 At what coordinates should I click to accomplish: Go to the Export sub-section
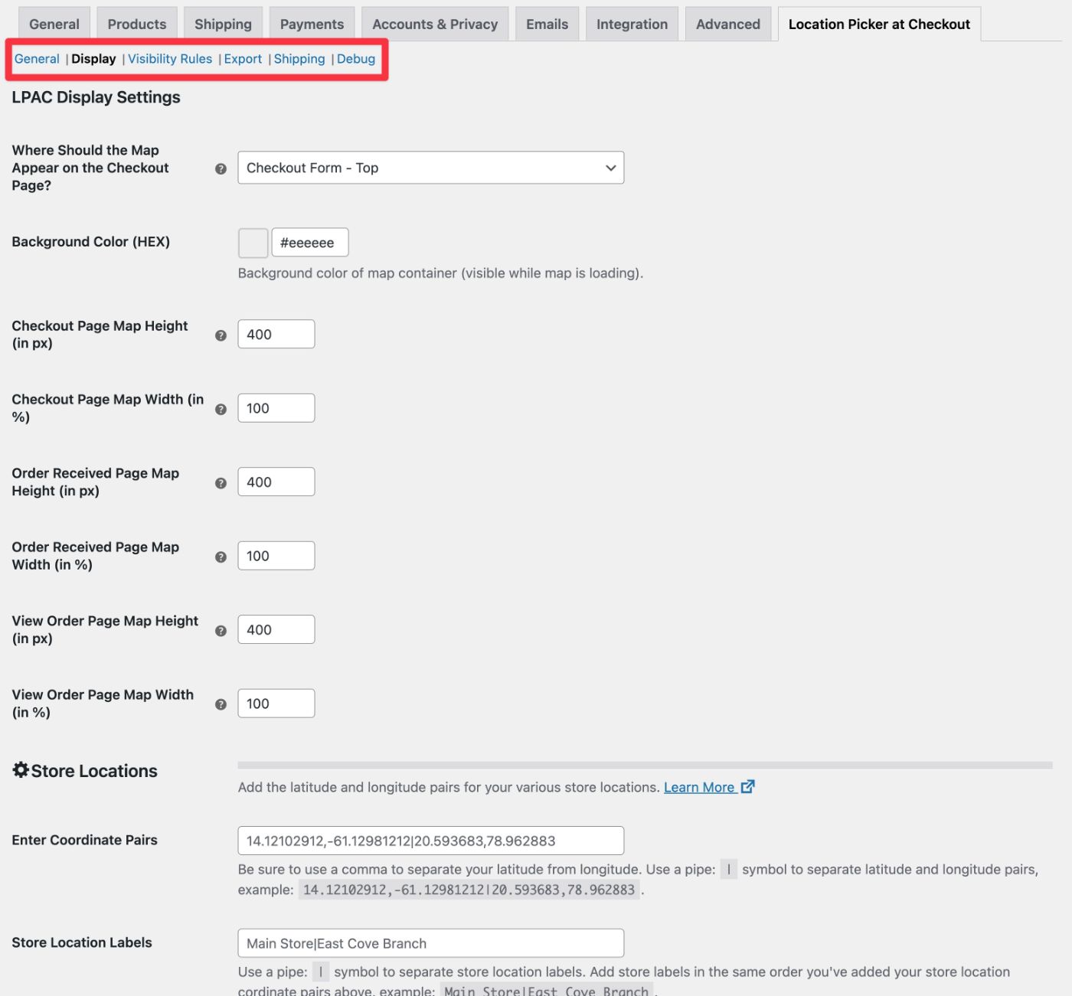243,59
